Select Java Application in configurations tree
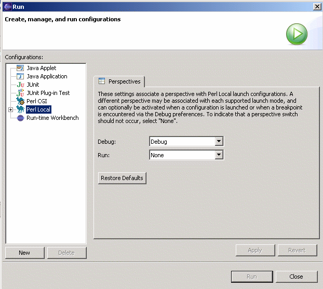This screenshot has width=323, height=289. coord(47,76)
